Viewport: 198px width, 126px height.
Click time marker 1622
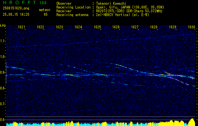(40, 27)
